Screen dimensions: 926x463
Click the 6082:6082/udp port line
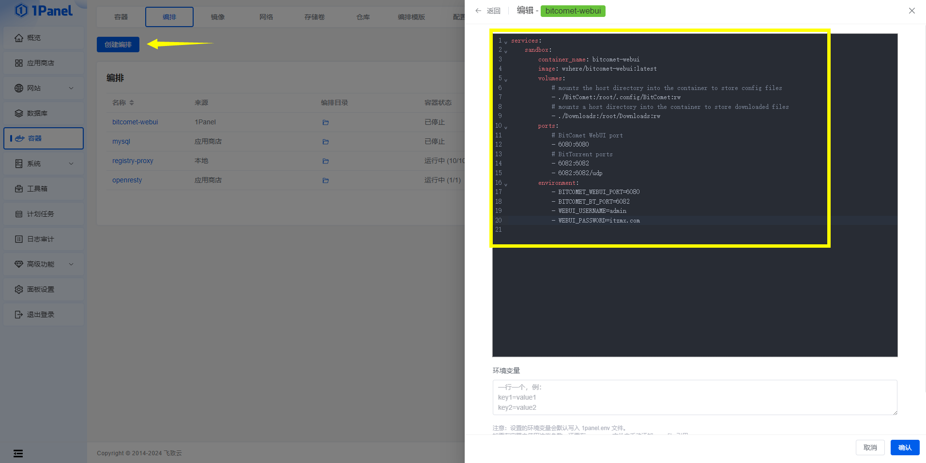[x=577, y=173]
